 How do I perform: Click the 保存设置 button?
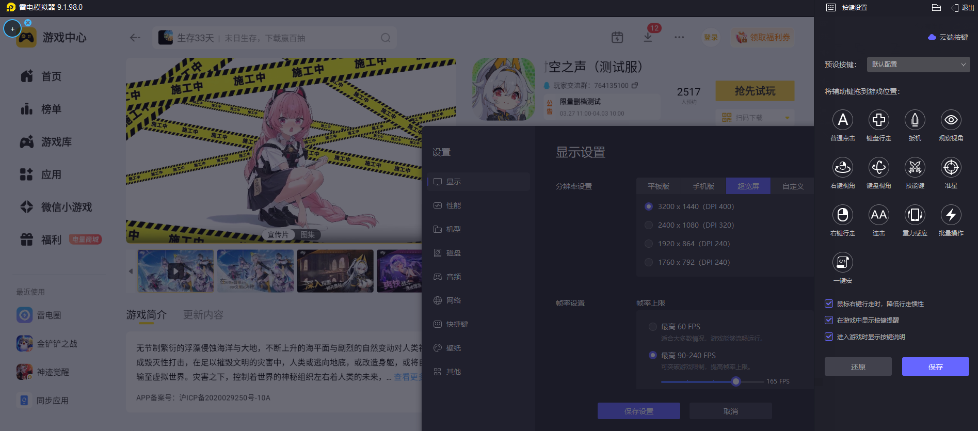tap(639, 411)
